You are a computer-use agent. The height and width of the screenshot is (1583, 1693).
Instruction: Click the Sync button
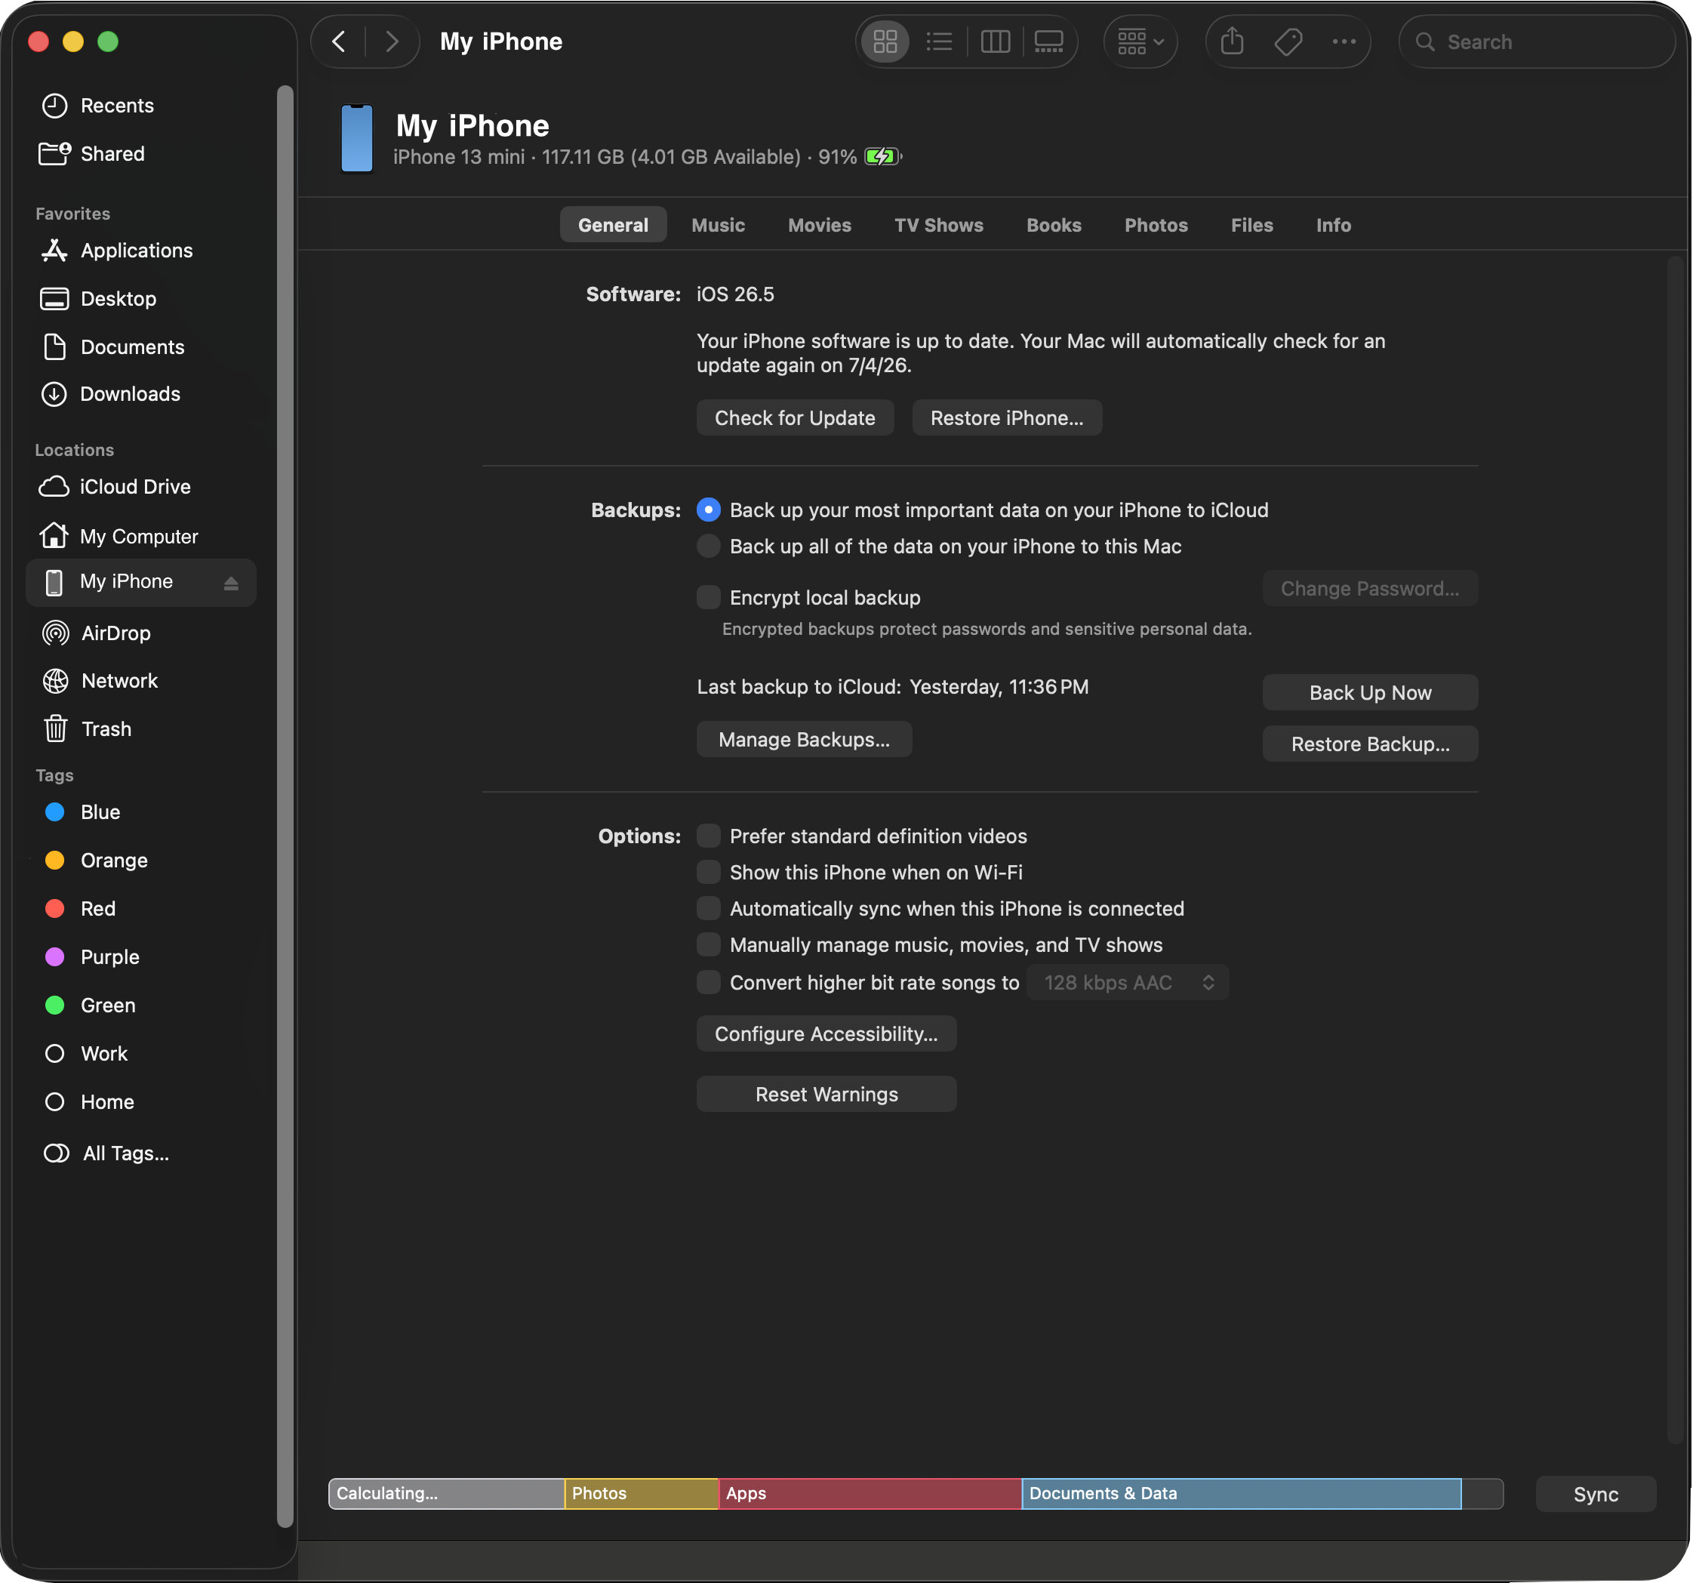pos(1595,1495)
